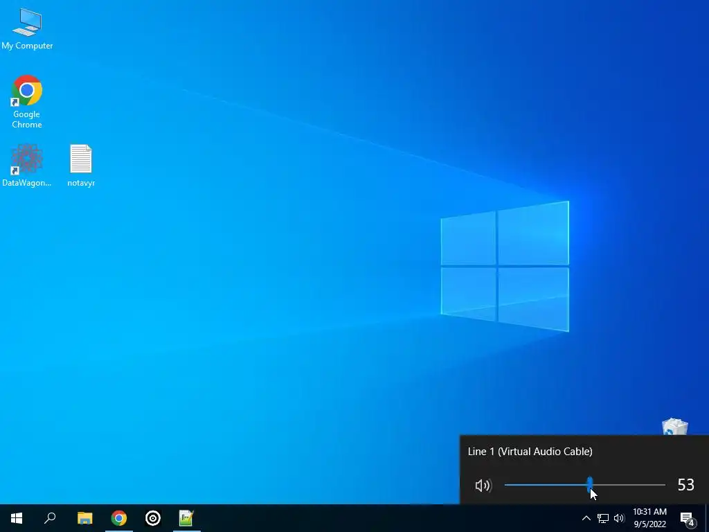Open the Action Center notifications icon
This screenshot has height=532, width=709.
(688, 518)
